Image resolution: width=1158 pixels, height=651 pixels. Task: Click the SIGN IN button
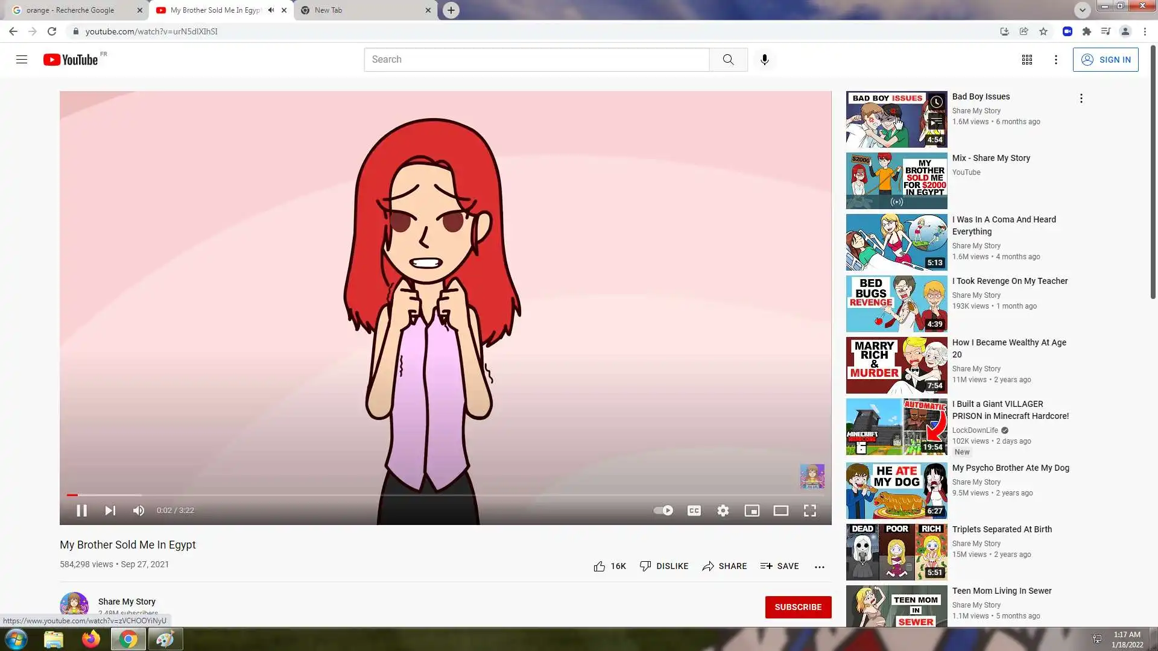[1105, 60]
